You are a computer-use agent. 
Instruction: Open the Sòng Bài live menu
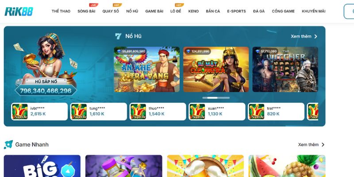coord(86,11)
